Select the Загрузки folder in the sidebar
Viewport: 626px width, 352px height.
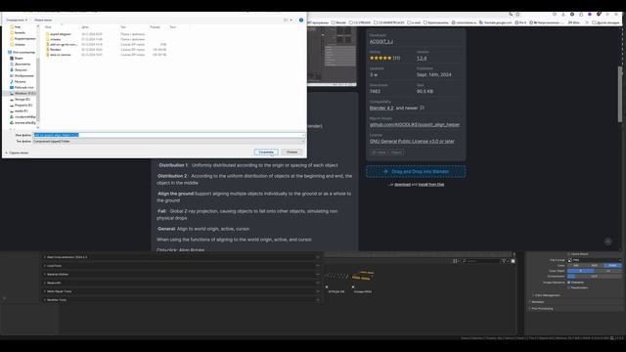point(21,69)
